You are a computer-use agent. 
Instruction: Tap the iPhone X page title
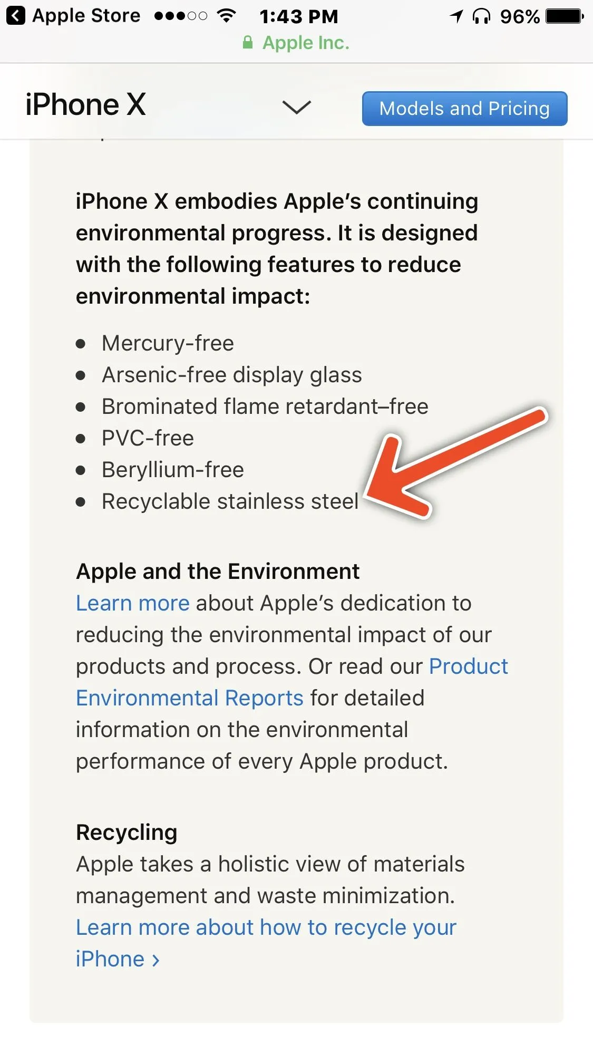click(x=85, y=104)
